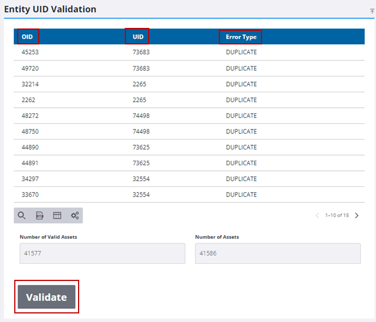The image size is (376, 322).
Task: Sort by the OID column header
Action: [27, 36]
